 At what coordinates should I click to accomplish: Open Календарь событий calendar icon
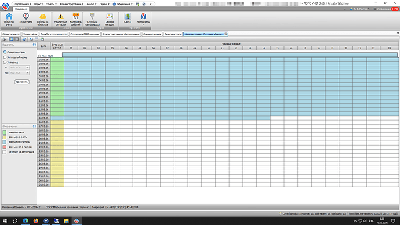tap(76, 19)
